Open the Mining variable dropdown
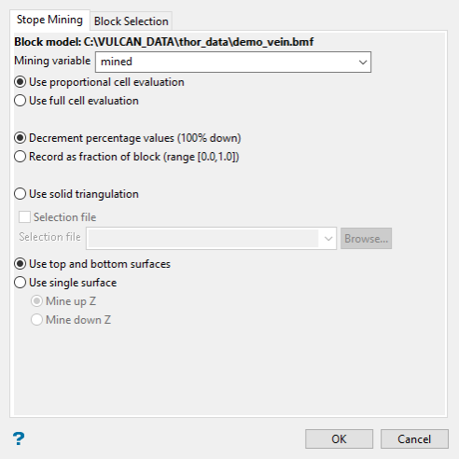This screenshot has height=459, width=459. click(363, 62)
